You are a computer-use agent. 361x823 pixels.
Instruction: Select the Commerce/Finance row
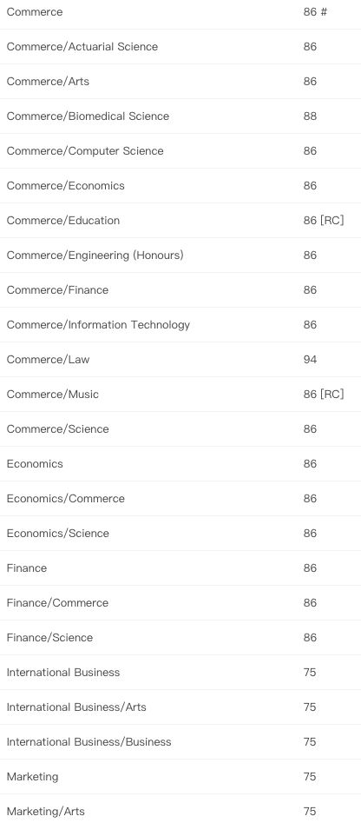180,289
